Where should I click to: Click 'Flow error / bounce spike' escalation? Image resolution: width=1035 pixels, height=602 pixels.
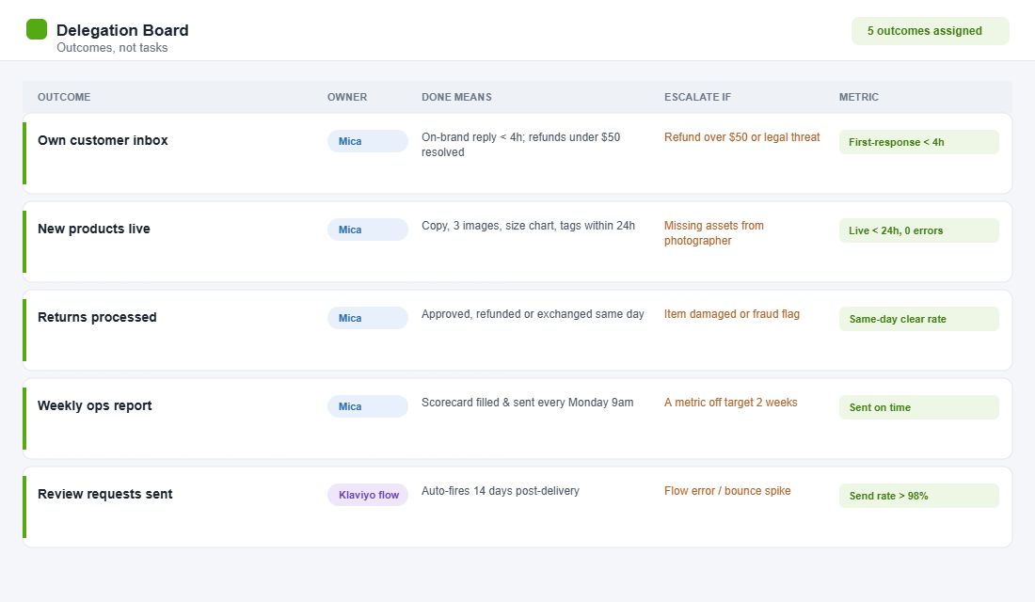coord(727,491)
